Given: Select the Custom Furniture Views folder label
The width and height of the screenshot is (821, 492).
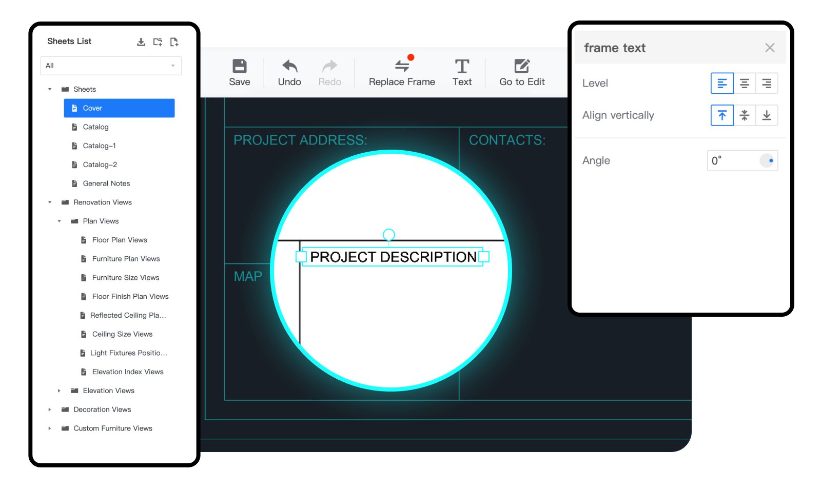Looking at the screenshot, I should [113, 428].
